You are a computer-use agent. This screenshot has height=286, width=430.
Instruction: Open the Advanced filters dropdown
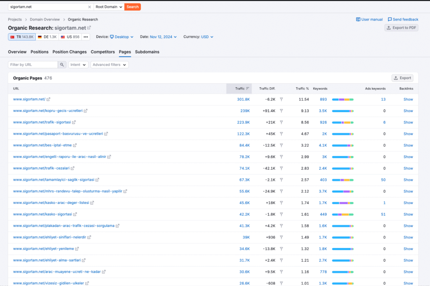click(109, 65)
